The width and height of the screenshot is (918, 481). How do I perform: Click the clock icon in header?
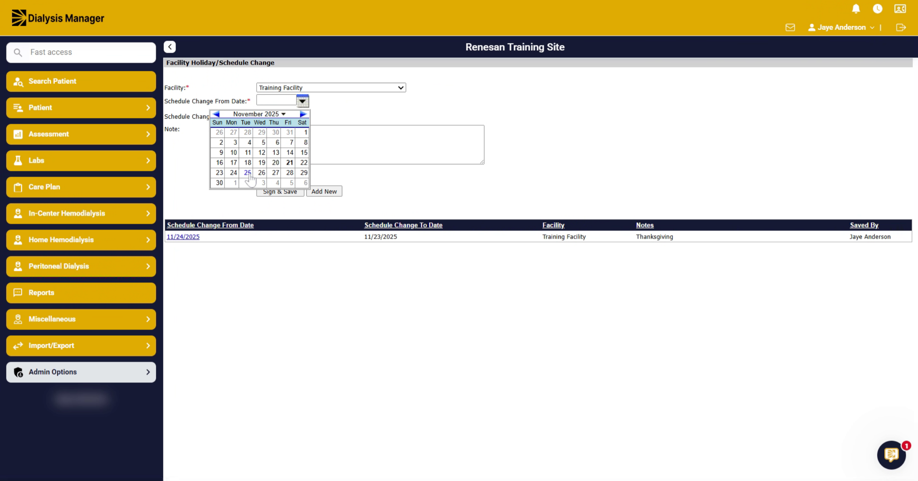tap(877, 9)
